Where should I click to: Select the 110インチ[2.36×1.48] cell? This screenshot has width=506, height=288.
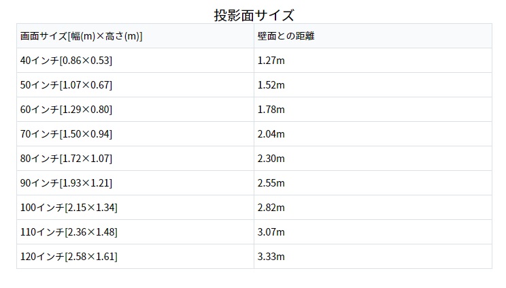(69, 232)
